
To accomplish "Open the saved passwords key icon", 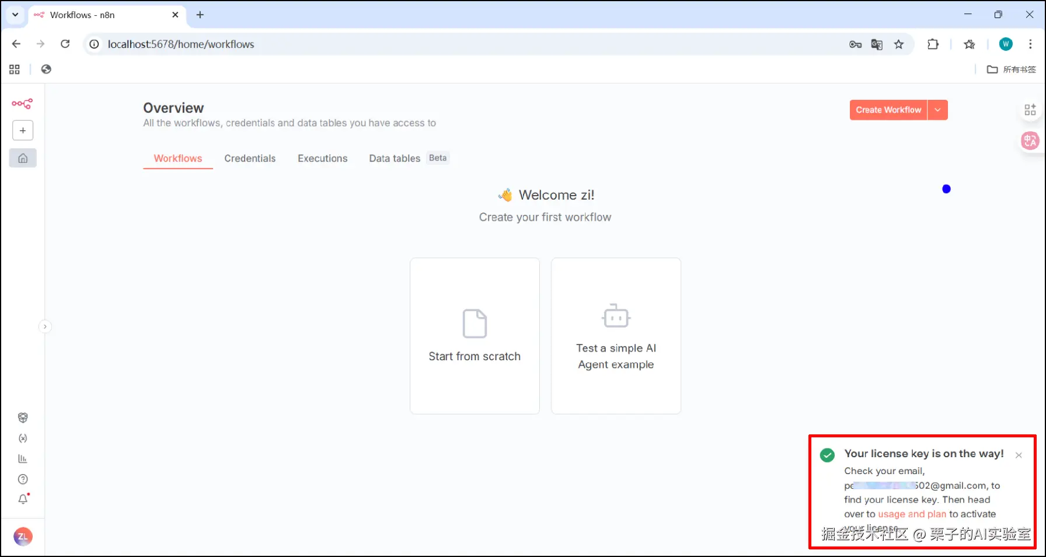I will point(855,44).
